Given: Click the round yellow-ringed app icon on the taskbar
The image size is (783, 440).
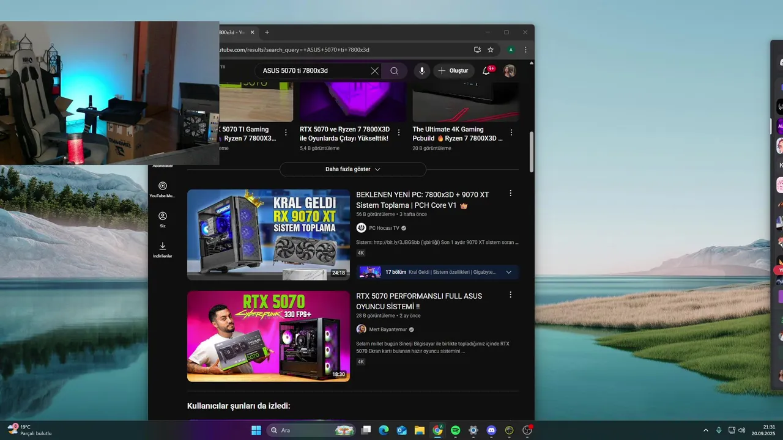Looking at the screenshot, I should point(510,430).
